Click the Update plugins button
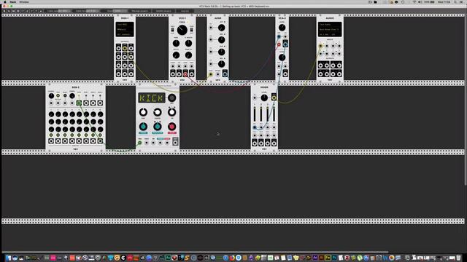This screenshot has width=467, height=262. tap(163, 11)
